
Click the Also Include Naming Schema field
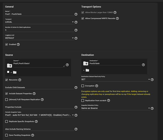pyautogui.click(x=40, y=129)
